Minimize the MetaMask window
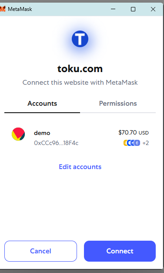The width and height of the screenshot is (164, 273). pos(113,9)
